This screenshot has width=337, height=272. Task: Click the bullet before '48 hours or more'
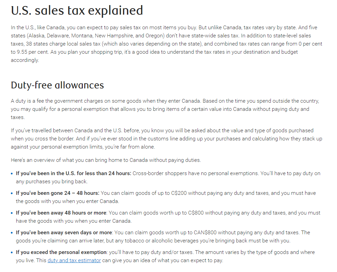point(12,213)
